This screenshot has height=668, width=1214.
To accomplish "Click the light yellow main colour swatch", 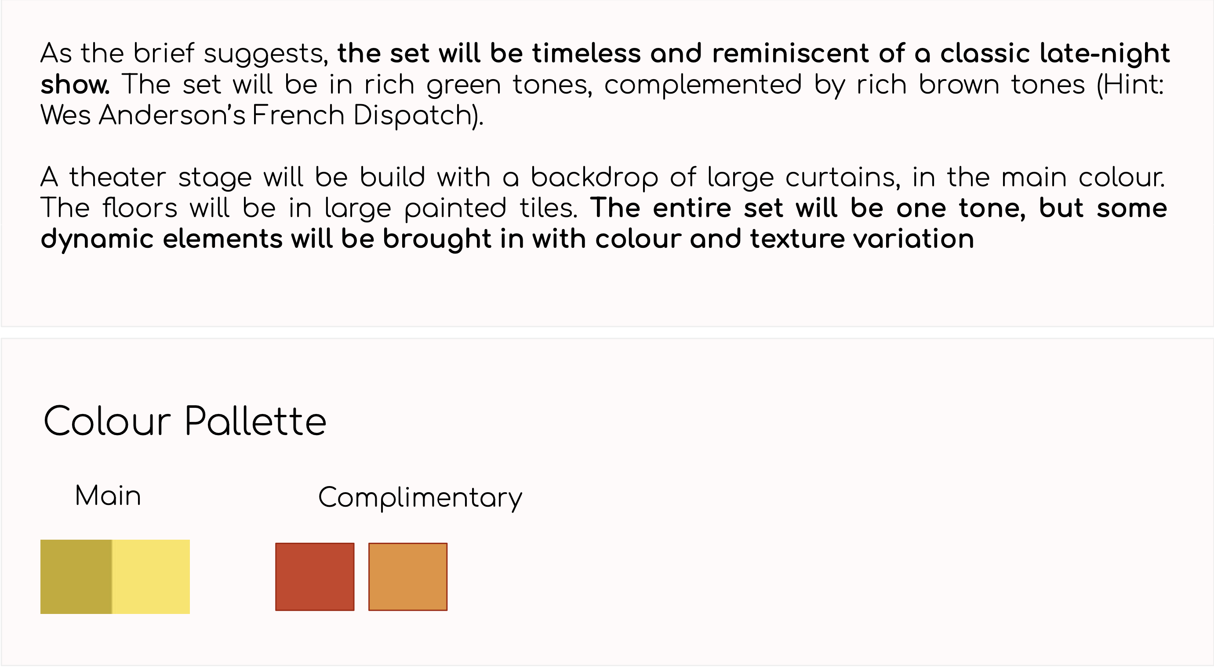I will (x=151, y=577).
